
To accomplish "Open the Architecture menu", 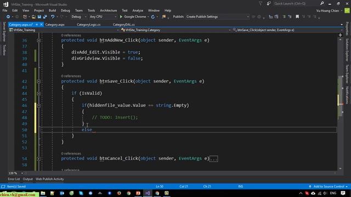I will 109,10.
